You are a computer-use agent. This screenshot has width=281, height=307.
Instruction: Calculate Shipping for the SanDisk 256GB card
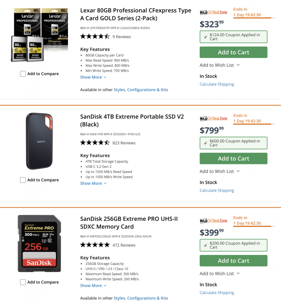[x=217, y=293]
